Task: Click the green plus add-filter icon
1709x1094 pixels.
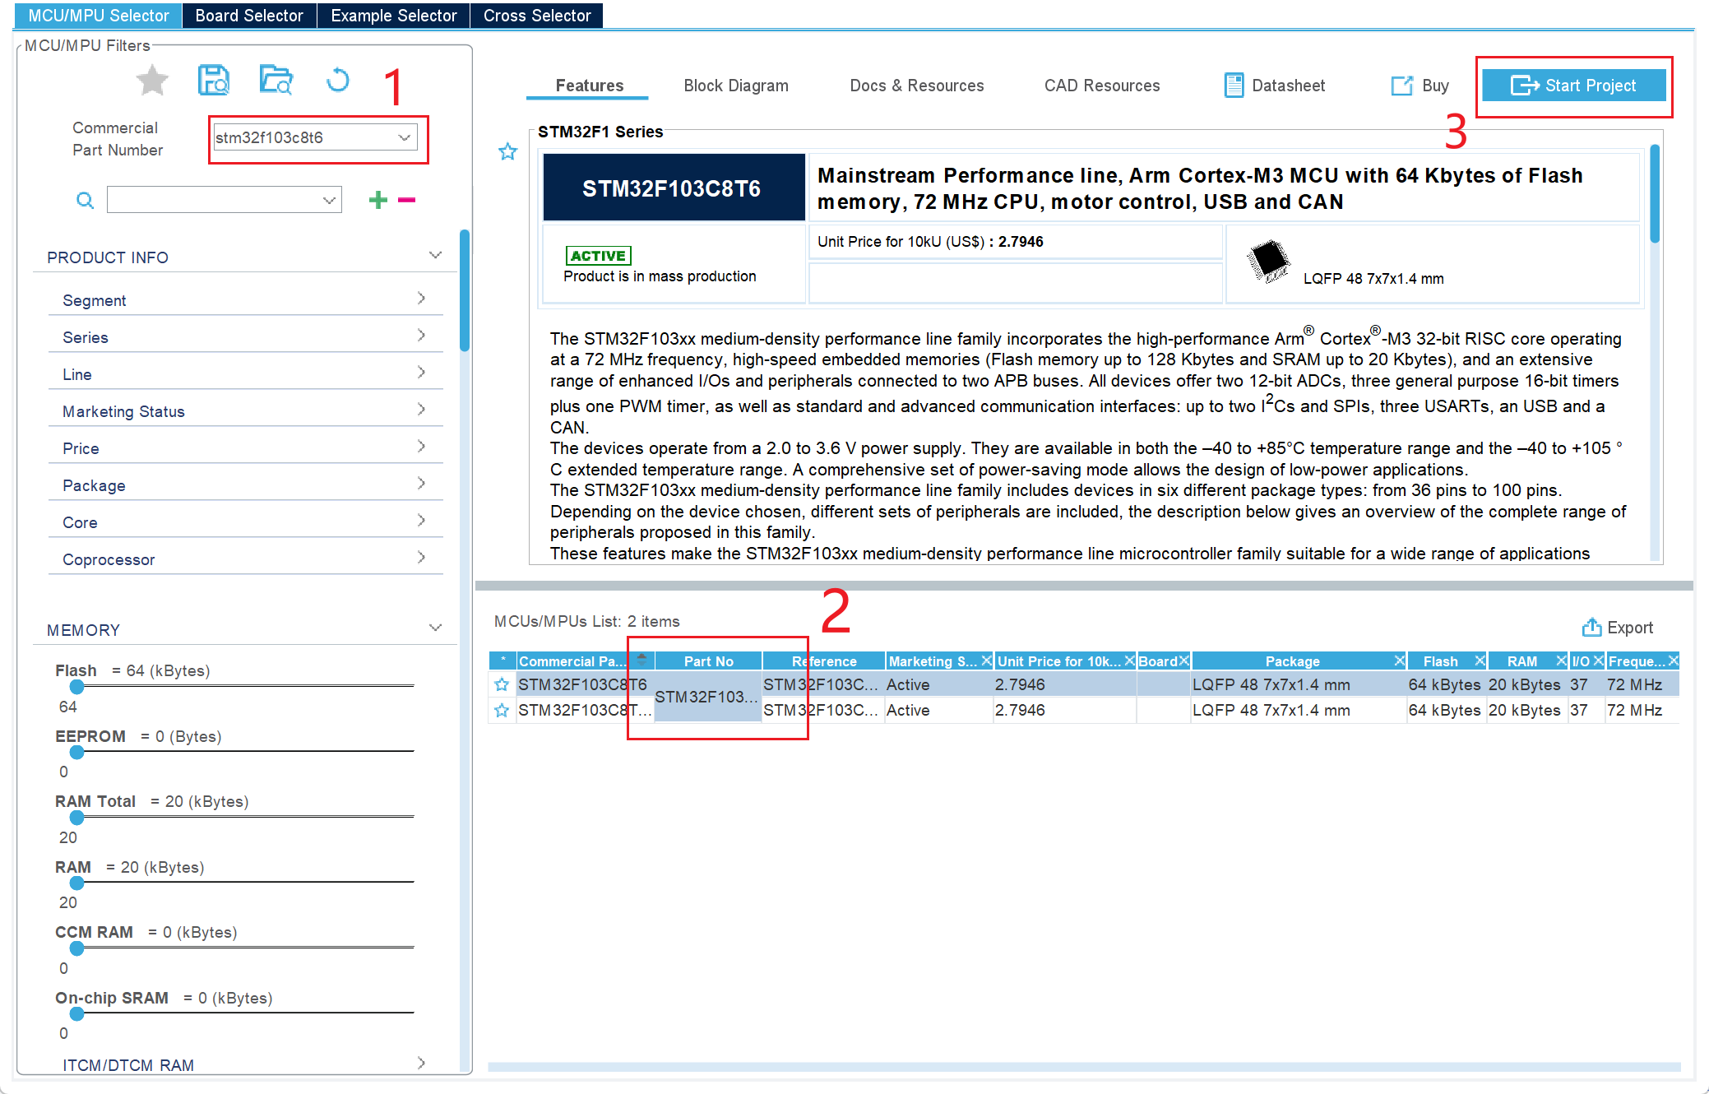Action: pos(377,200)
